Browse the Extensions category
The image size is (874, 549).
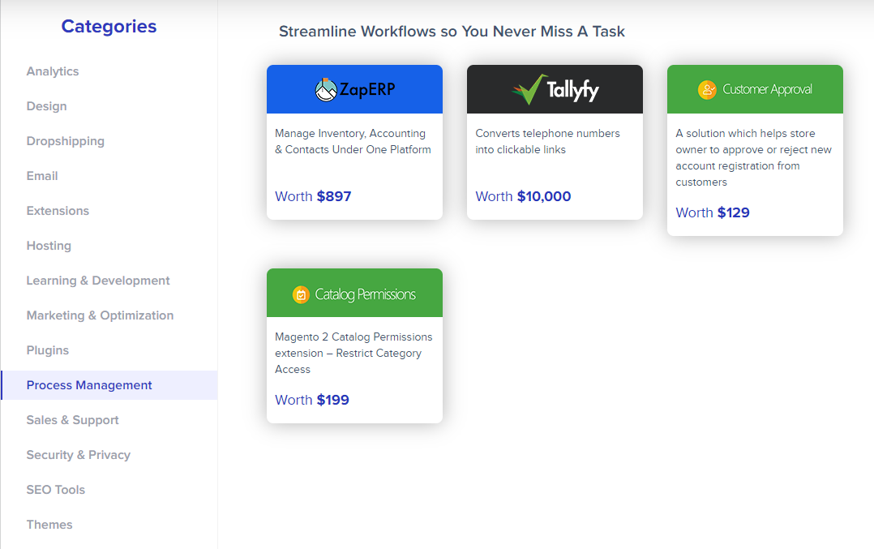click(58, 211)
